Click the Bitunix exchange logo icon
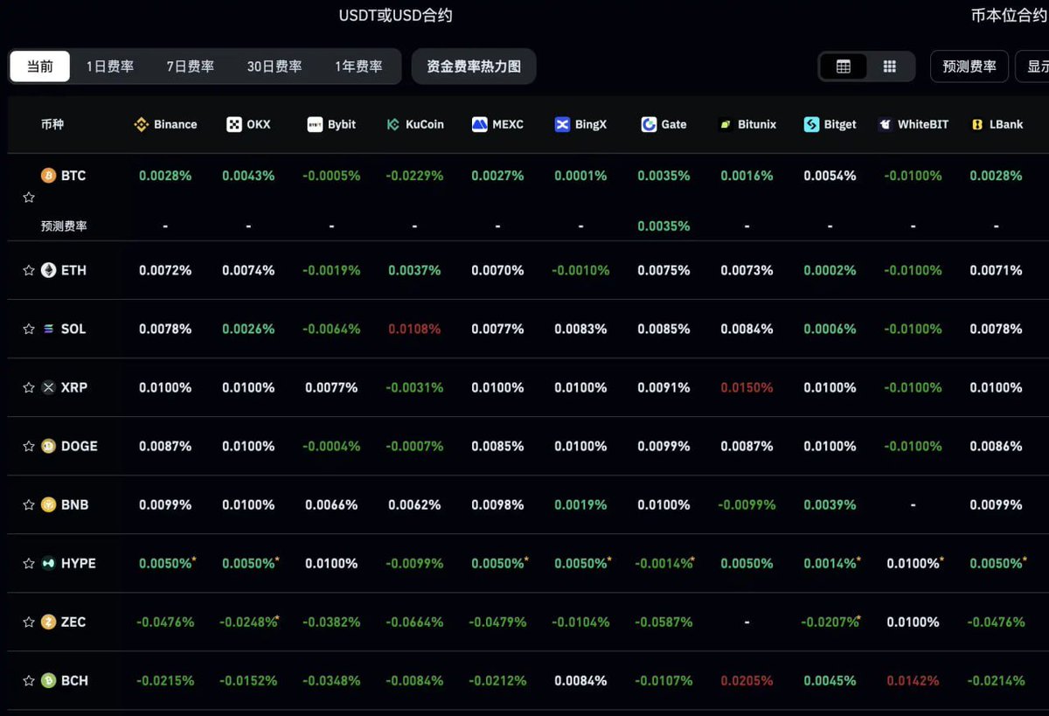The width and height of the screenshot is (1049, 716). pos(725,125)
